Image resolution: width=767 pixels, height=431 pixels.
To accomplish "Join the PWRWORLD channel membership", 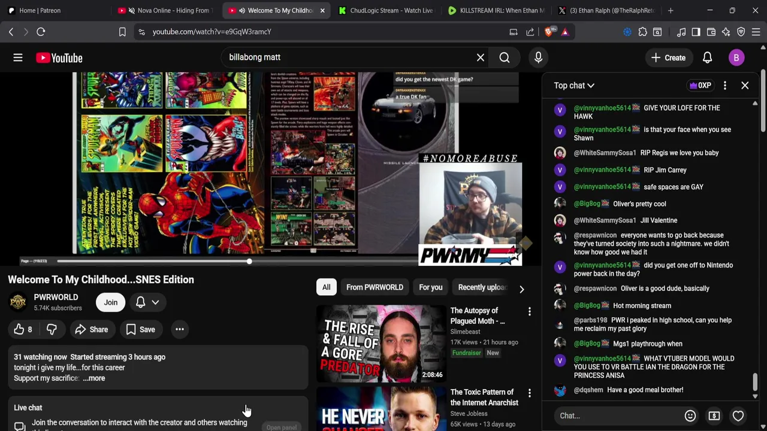I will pyautogui.click(x=111, y=302).
